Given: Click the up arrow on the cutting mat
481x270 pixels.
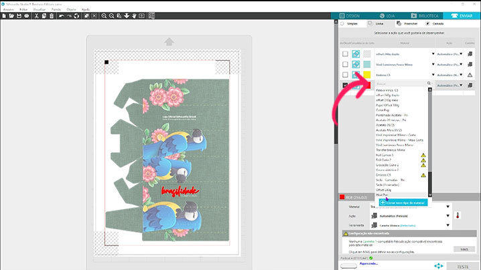Looking at the screenshot, I should (x=169, y=41).
